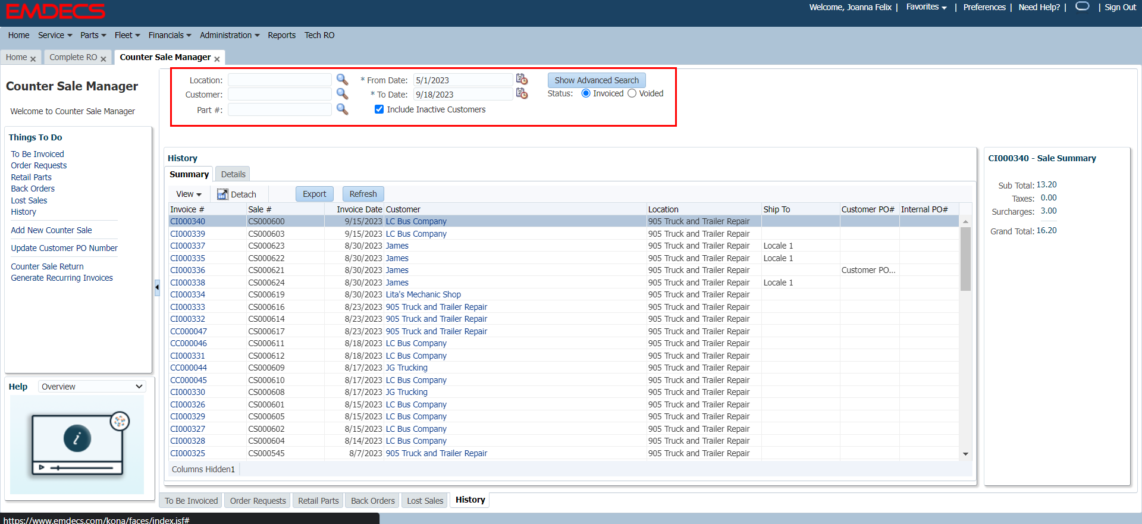The height and width of the screenshot is (524, 1142).
Task: Click the EMDECS logo
Action: pos(55,11)
